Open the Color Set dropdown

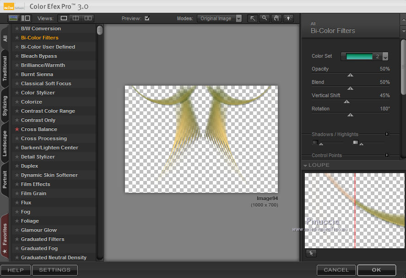click(x=385, y=56)
